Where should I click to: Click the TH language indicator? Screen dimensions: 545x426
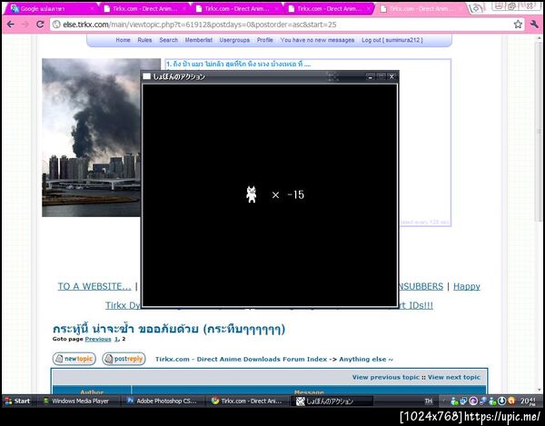pyautogui.click(x=429, y=401)
